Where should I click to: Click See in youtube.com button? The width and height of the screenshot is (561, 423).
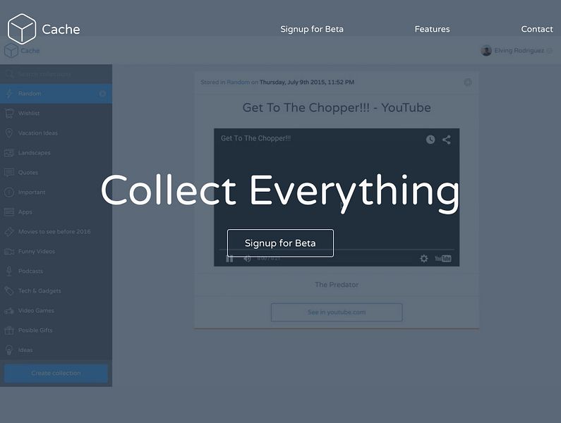(337, 312)
